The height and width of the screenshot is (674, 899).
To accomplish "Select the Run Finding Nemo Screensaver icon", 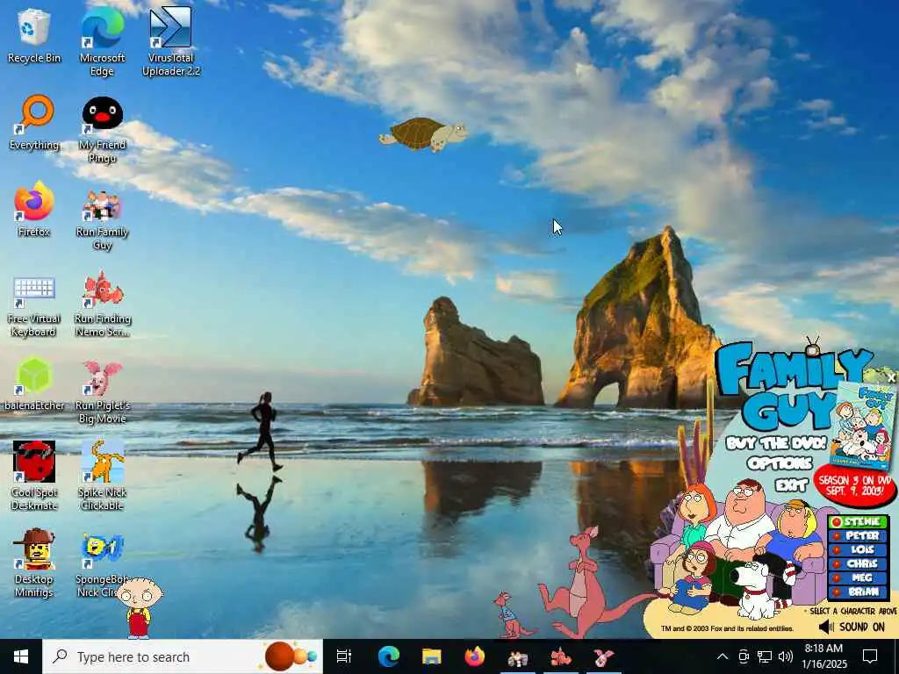I will pos(102,304).
